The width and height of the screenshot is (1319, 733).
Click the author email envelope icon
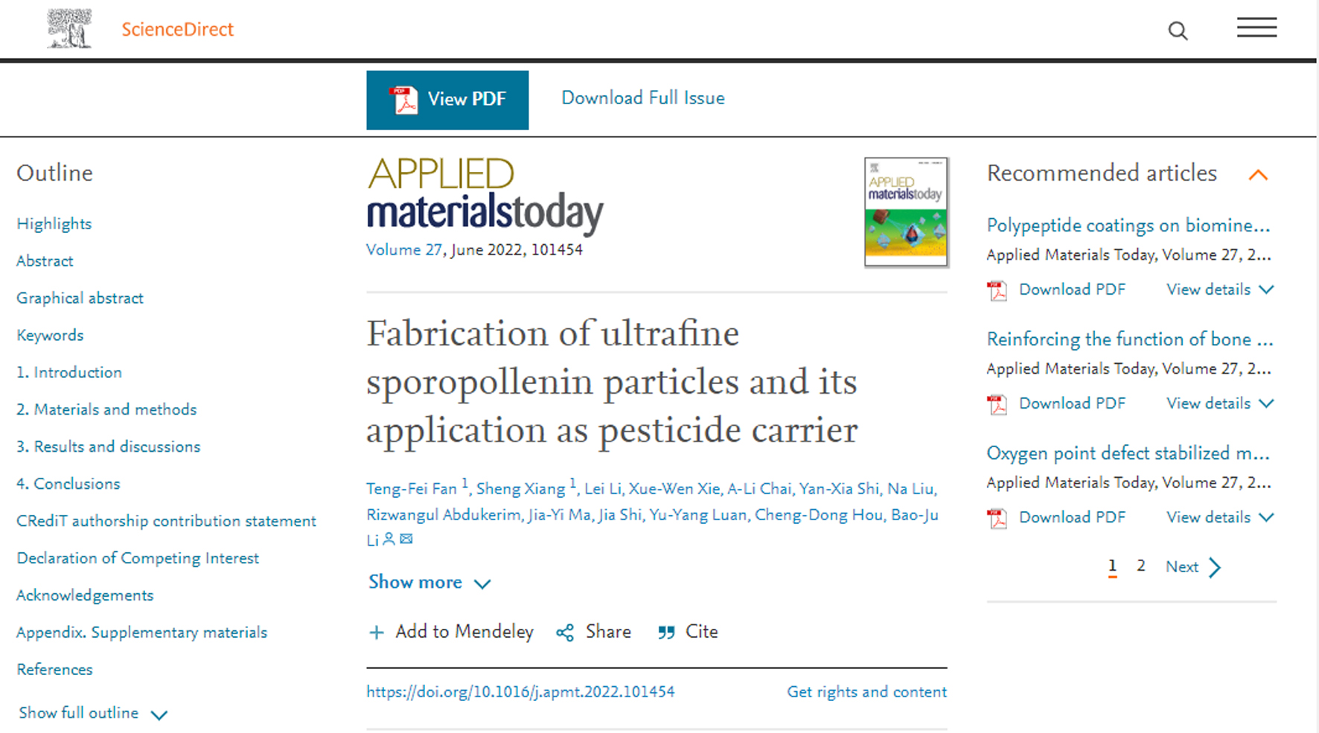[x=406, y=539]
